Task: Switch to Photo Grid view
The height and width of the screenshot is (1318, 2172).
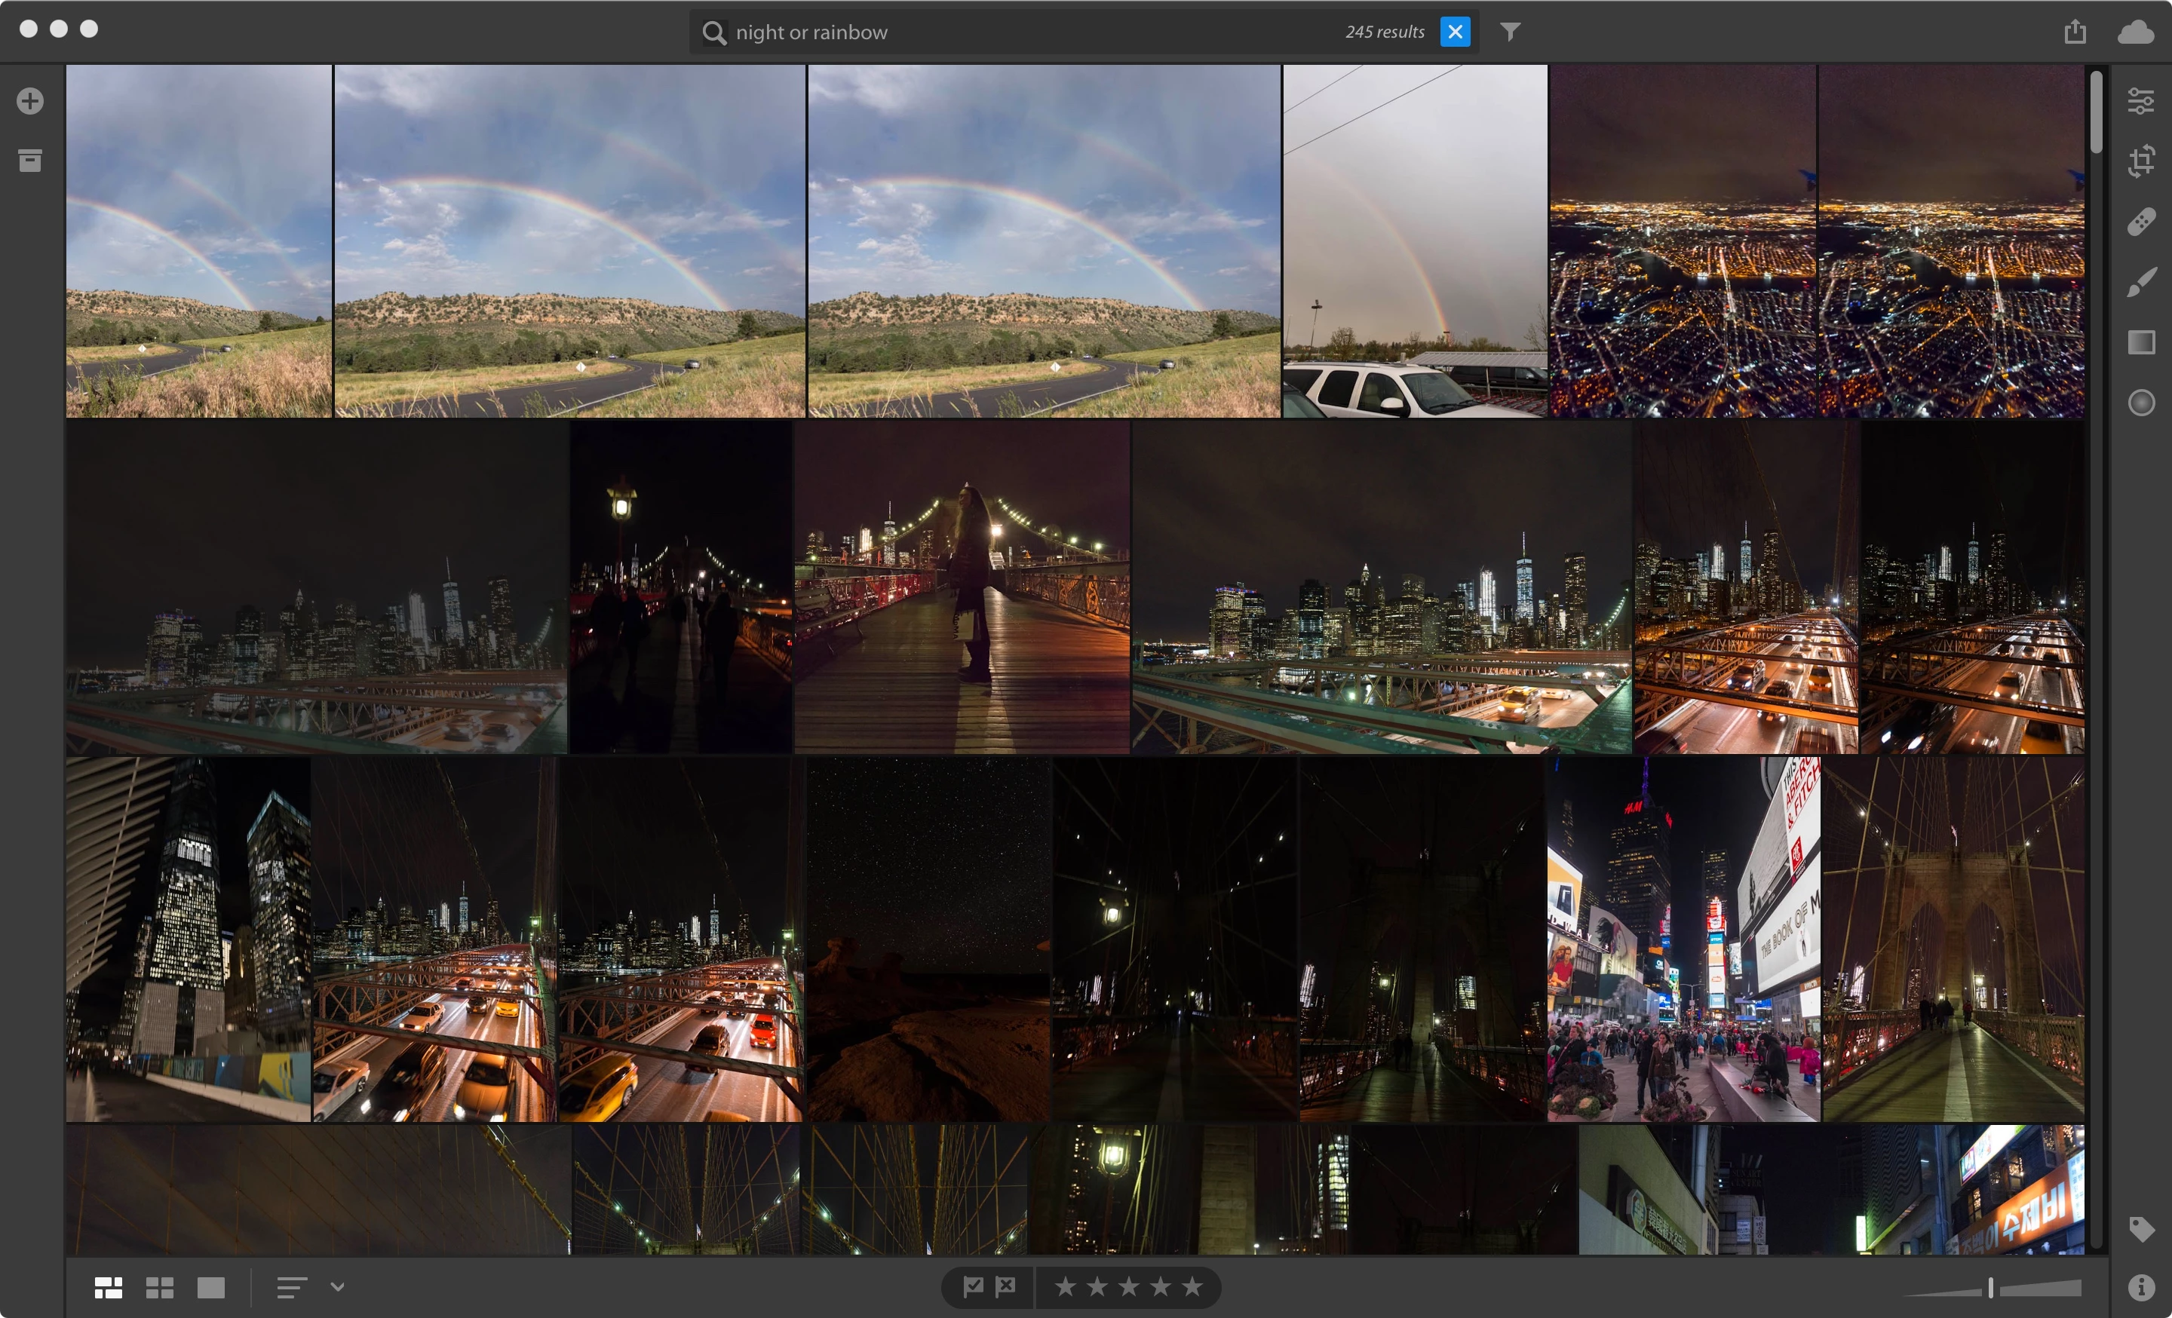Action: [x=109, y=1288]
